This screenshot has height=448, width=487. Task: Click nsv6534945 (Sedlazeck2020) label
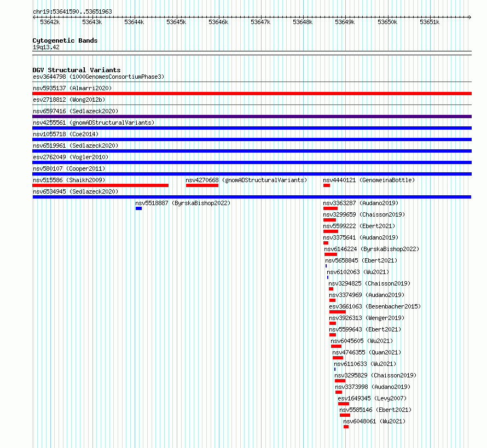point(76,191)
